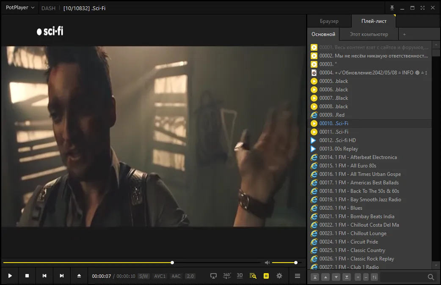441x285 pixels.
Task: Mute audio with the speaker icon
Action: coord(267,263)
